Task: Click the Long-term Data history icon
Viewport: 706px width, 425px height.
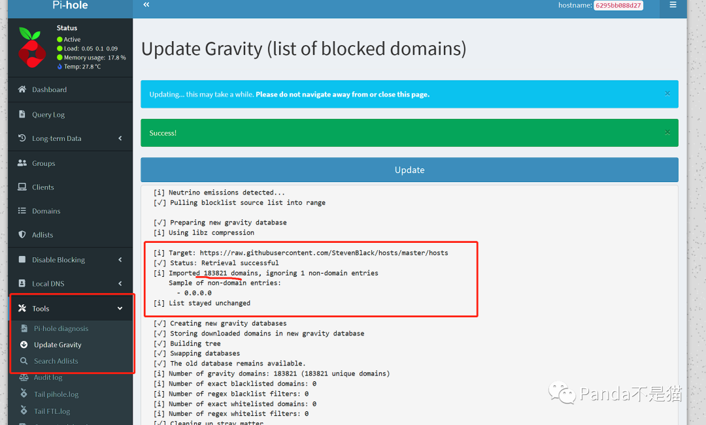Action: click(22, 138)
